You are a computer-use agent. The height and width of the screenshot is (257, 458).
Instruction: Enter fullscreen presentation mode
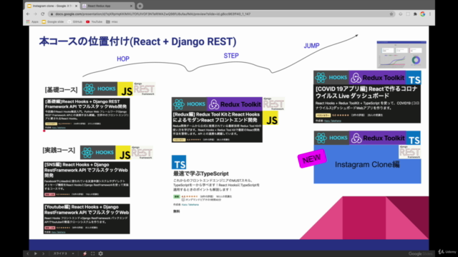93,253
